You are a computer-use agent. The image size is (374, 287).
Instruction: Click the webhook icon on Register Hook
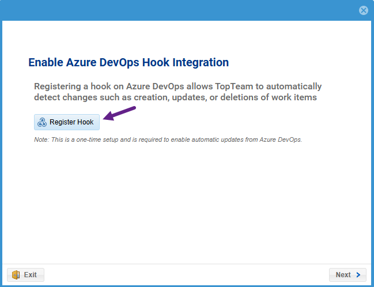click(42, 122)
